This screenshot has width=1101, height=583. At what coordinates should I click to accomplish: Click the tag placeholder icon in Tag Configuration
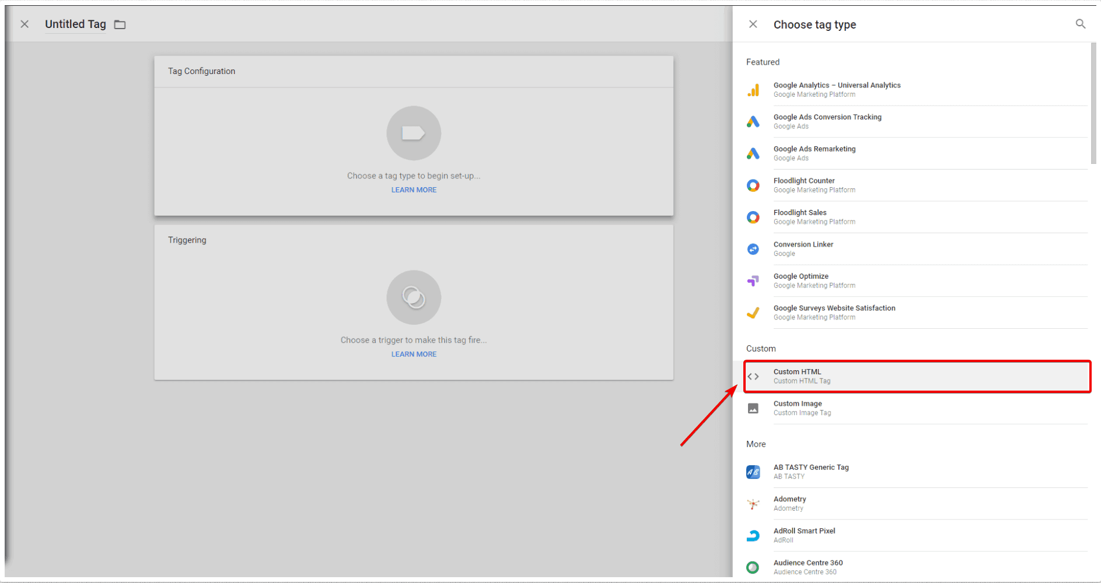414,133
